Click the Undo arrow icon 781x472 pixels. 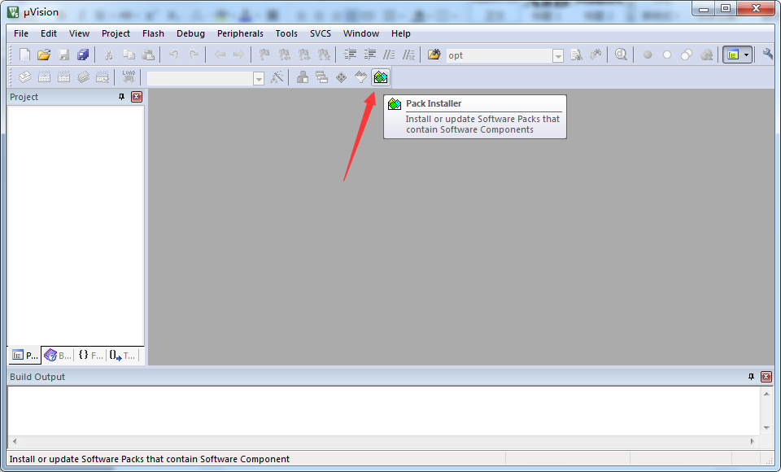click(174, 55)
